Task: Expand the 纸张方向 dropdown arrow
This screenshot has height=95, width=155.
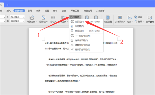Action: click(36, 22)
